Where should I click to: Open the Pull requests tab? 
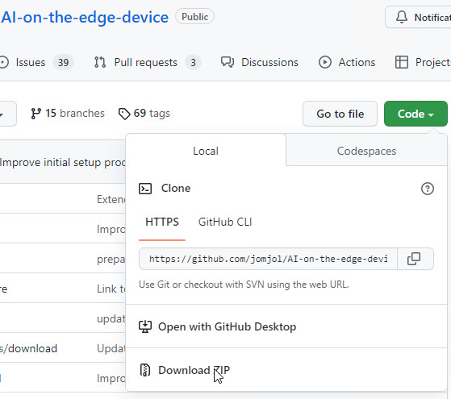tap(148, 62)
